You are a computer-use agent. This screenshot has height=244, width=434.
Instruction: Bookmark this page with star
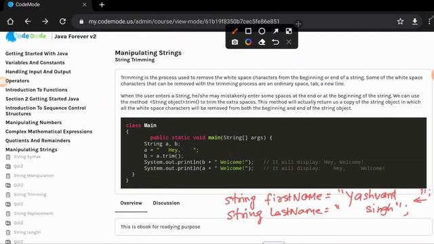pos(400,21)
